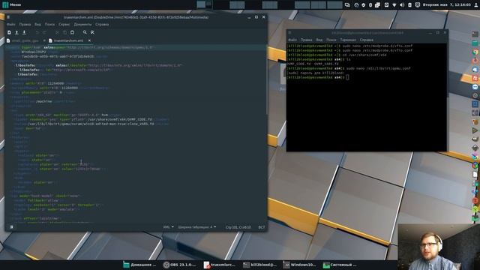Image resolution: width=480 pixels, height=270 pixels.
Task: Close the truexmlarchvm.xml tab
Action: click(89, 40)
